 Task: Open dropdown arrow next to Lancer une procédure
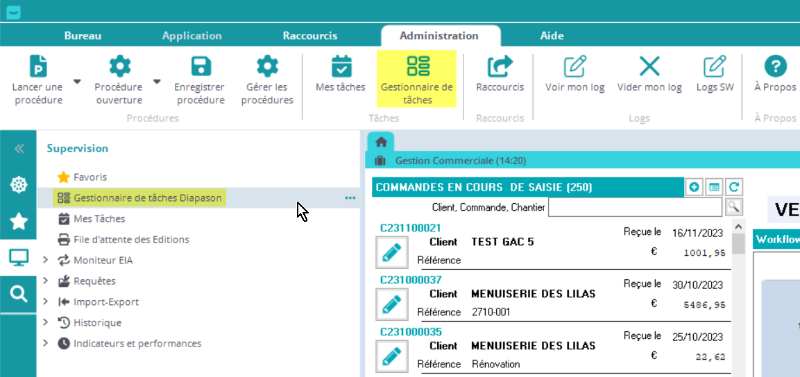(x=77, y=82)
